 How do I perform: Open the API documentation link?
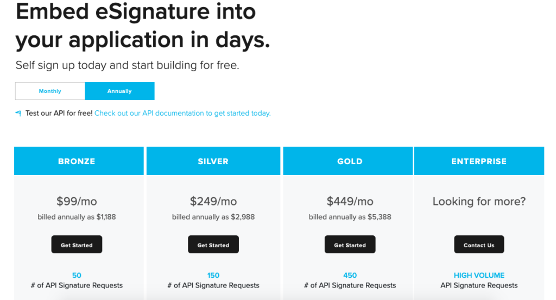click(x=182, y=113)
